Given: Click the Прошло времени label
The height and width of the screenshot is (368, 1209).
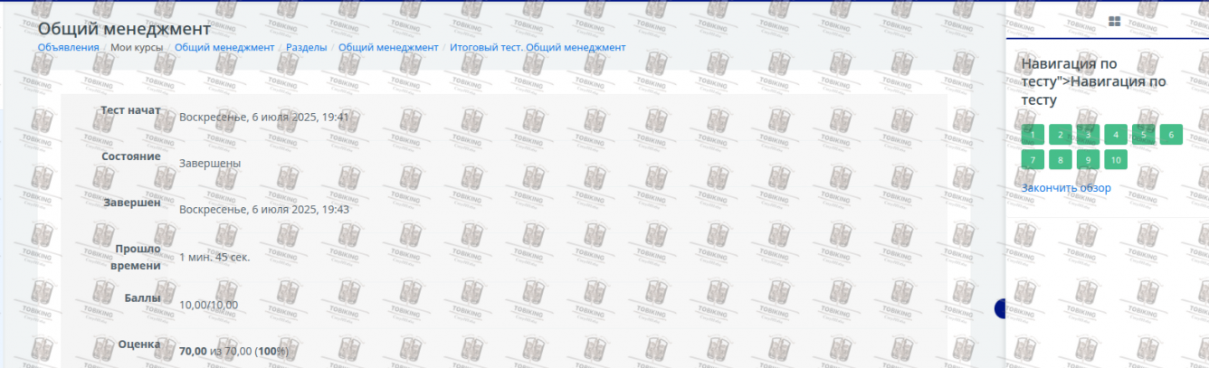Looking at the screenshot, I should (138, 257).
